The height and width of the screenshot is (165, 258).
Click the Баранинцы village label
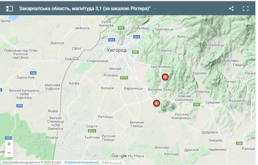(134, 88)
